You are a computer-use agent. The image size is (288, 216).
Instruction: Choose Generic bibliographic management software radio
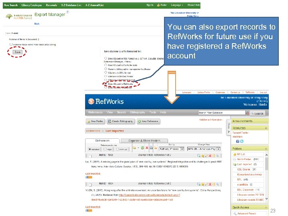(106, 69)
